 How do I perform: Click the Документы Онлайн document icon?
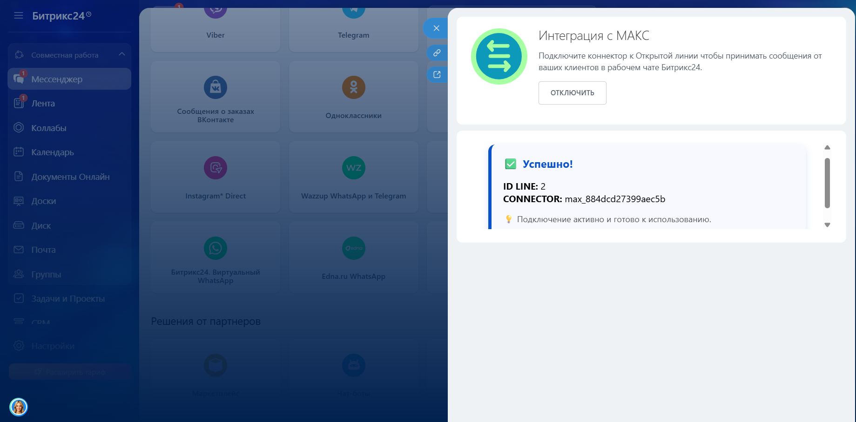point(19,177)
